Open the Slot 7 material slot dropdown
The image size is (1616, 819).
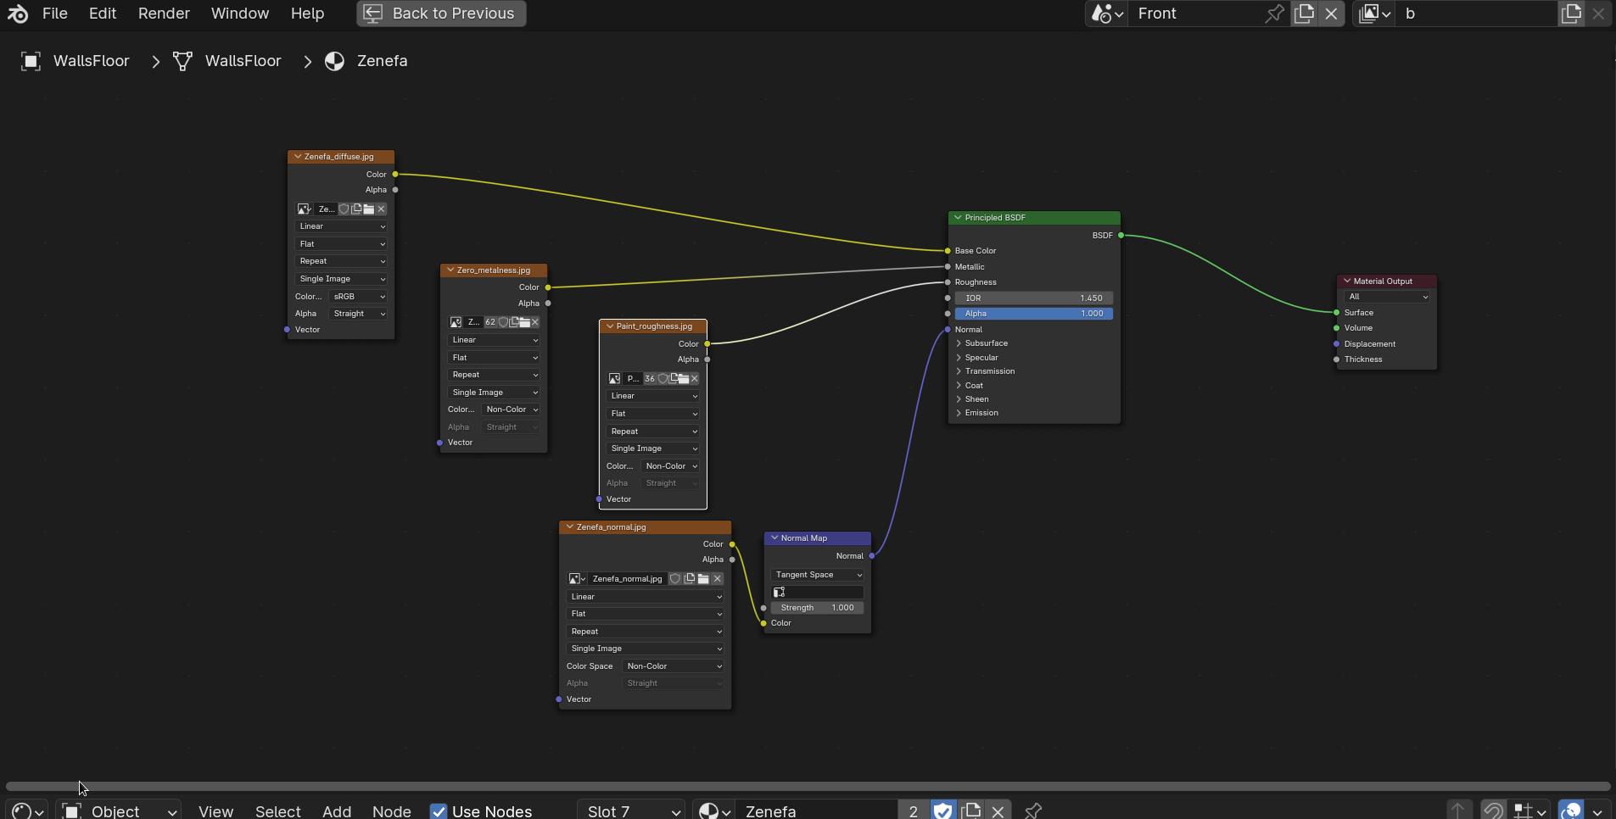pos(631,811)
